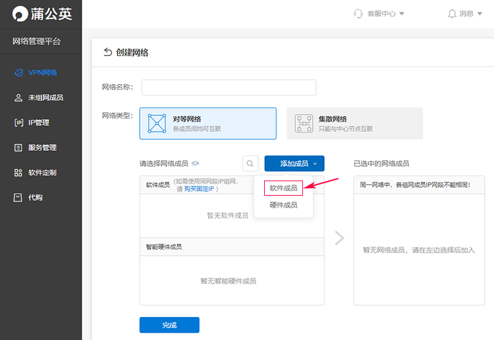Toggle the eye icon beside 请选择网络成员
Screen dimensions: 494x340
pyautogui.click(x=196, y=163)
